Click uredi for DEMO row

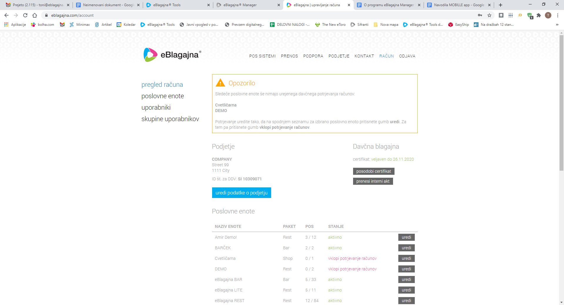(x=406, y=269)
